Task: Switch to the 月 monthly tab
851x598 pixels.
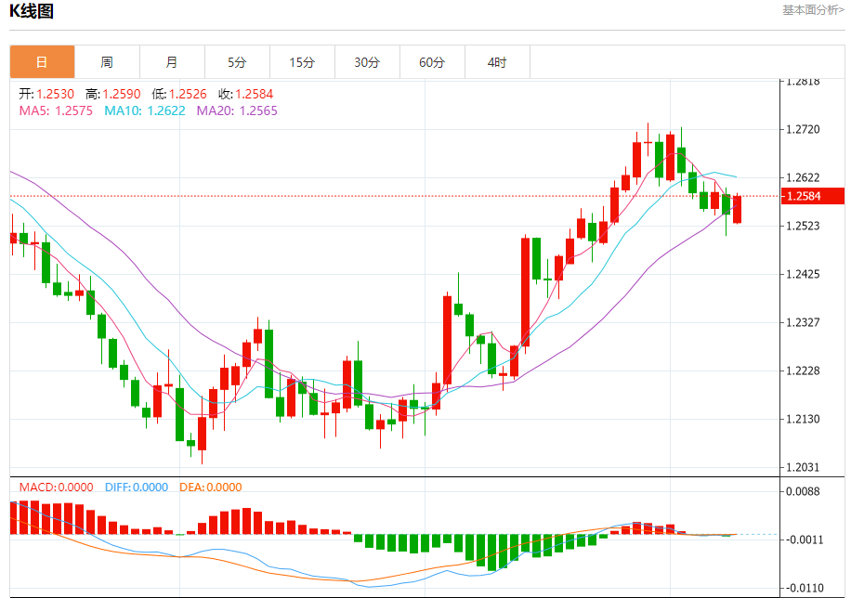Action: coord(172,62)
